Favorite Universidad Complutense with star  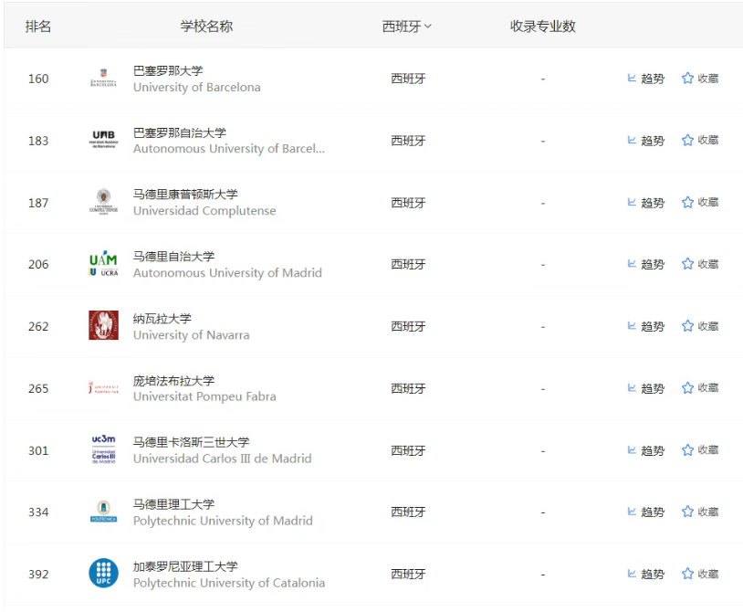[x=700, y=203]
